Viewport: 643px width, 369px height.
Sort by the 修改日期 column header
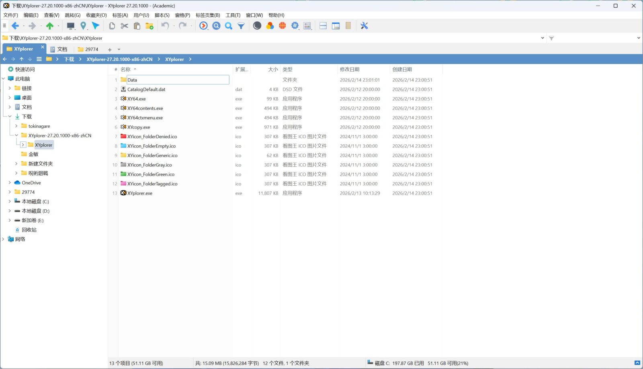[x=350, y=70]
